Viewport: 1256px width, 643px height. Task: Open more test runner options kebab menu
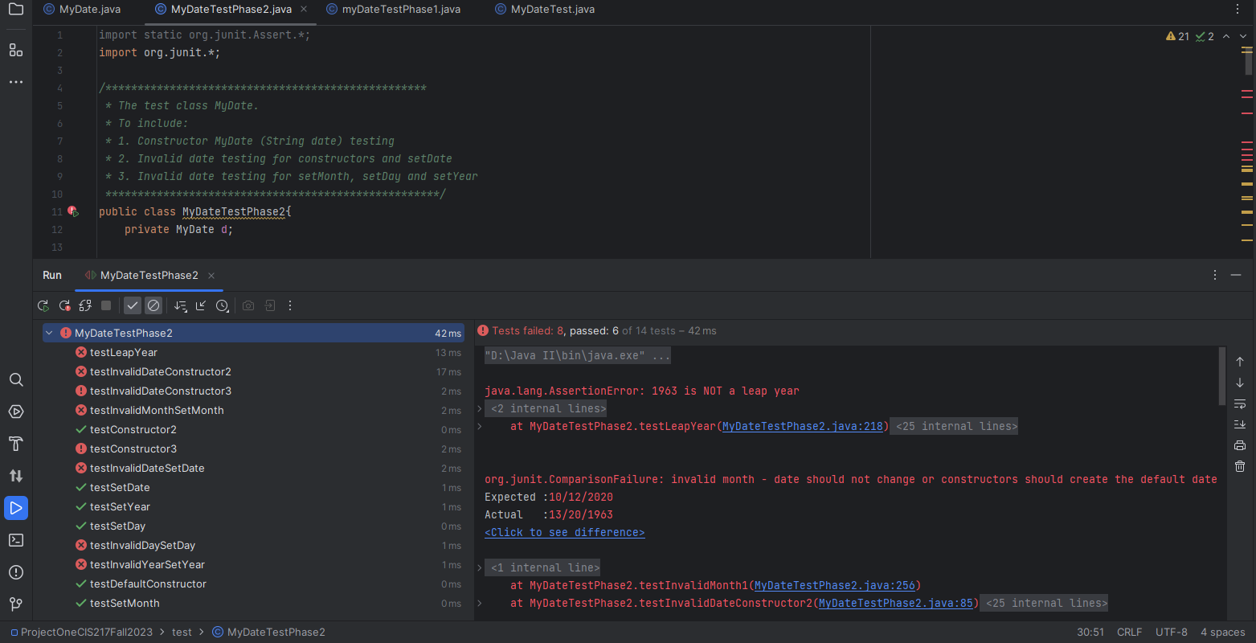click(290, 305)
